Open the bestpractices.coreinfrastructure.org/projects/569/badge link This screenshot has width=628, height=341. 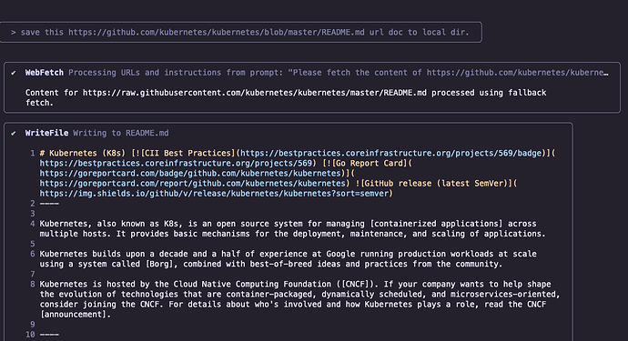point(391,154)
